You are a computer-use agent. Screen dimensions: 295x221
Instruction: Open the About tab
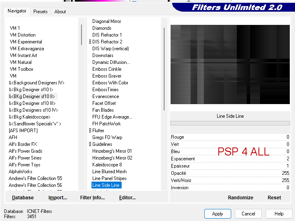click(60, 12)
